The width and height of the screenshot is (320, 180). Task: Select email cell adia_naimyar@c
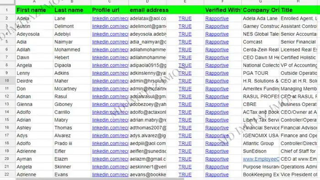point(148,42)
